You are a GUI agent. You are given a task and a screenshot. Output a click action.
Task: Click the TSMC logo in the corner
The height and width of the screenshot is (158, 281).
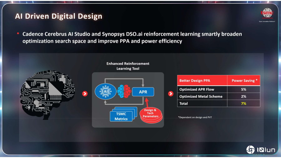pos(267,13)
